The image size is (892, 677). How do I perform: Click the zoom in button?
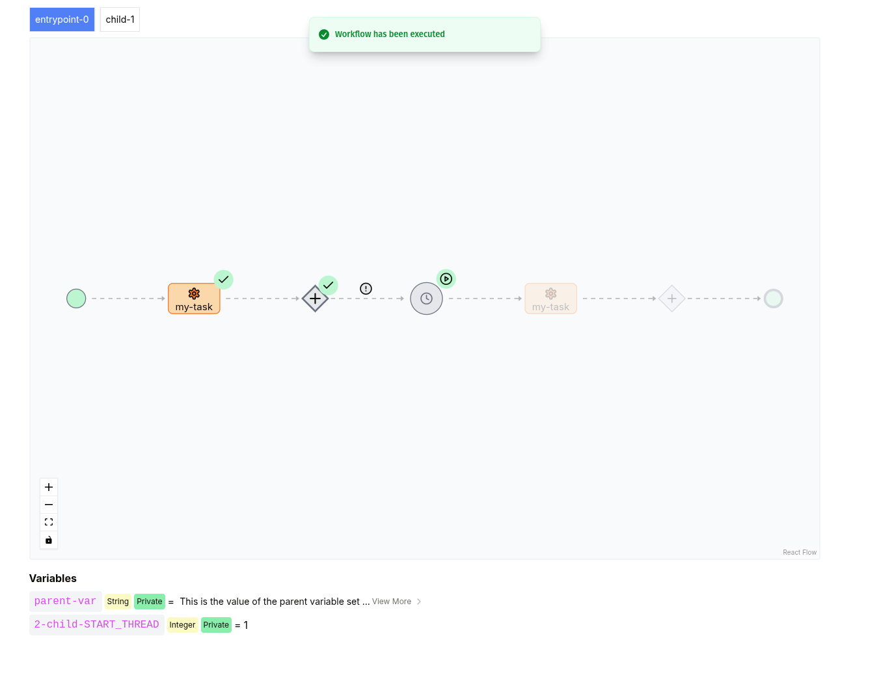point(48,486)
